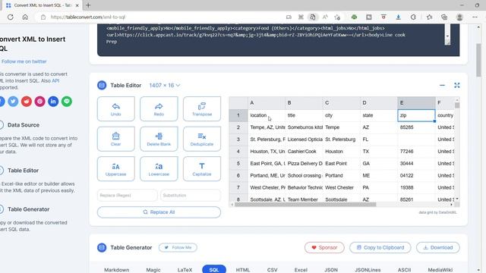This screenshot has width=486, height=273.
Task: Add page to favorites star
Action: (x=337, y=17)
